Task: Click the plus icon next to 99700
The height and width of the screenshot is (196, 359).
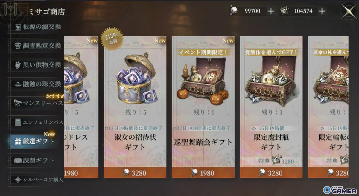Action: [270, 11]
